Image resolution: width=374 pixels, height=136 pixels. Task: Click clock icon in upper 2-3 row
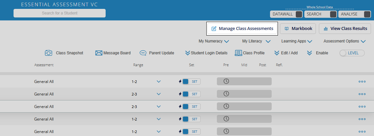point(226,94)
